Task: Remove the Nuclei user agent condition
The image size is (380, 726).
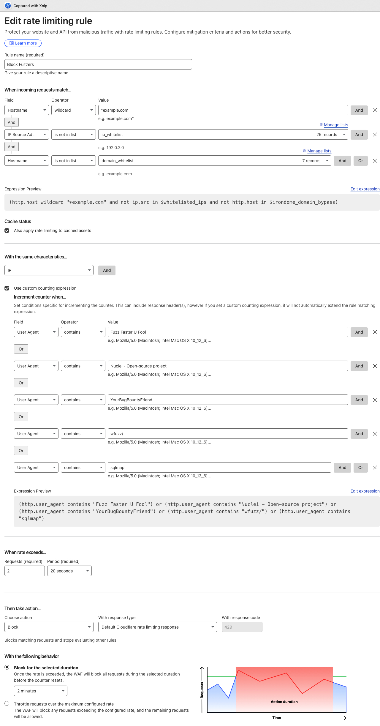Action: coord(375,366)
